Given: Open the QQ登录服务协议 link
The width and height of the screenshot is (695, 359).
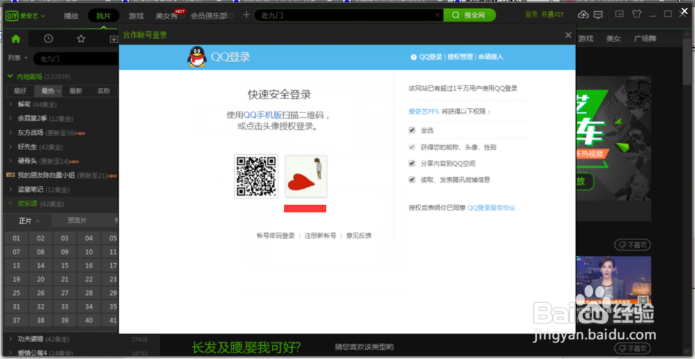Looking at the screenshot, I should coord(491,208).
